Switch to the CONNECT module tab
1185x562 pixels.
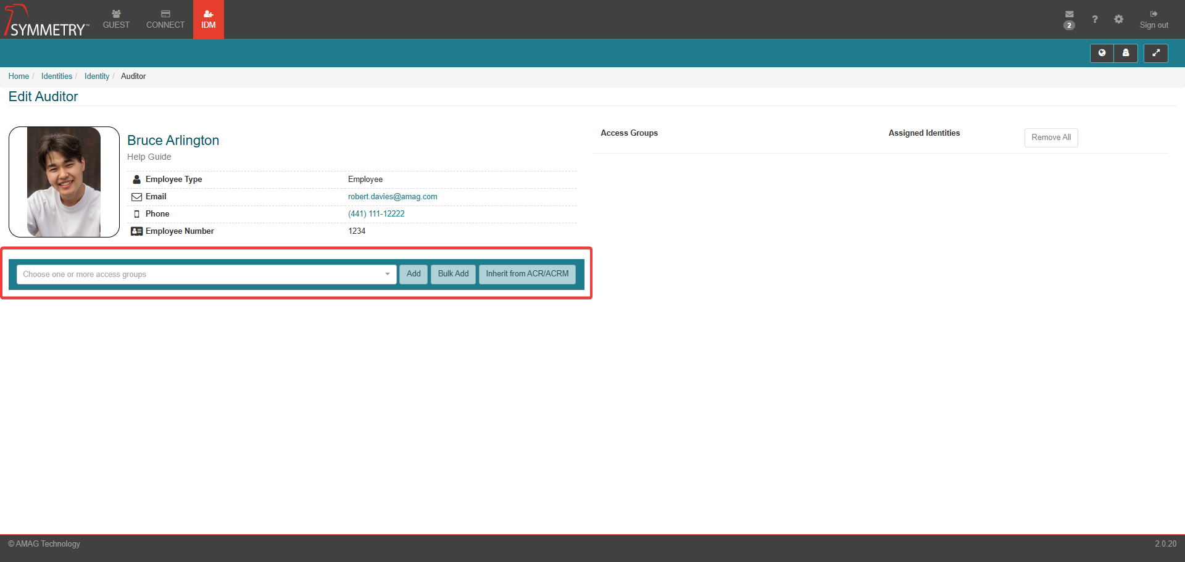165,20
